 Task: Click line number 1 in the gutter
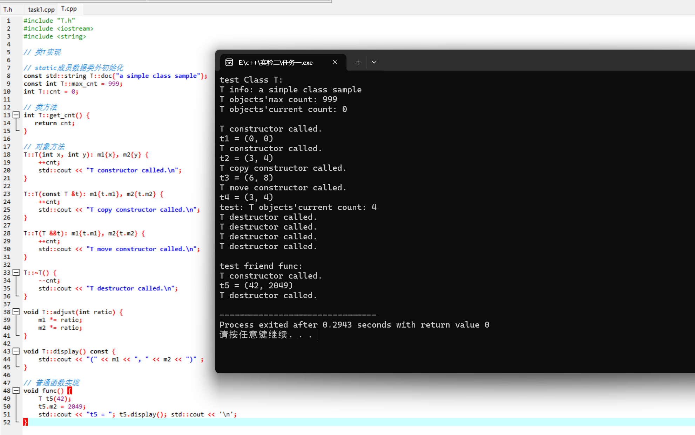point(8,21)
